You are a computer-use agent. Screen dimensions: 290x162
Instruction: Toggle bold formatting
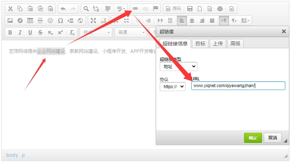point(10,32)
